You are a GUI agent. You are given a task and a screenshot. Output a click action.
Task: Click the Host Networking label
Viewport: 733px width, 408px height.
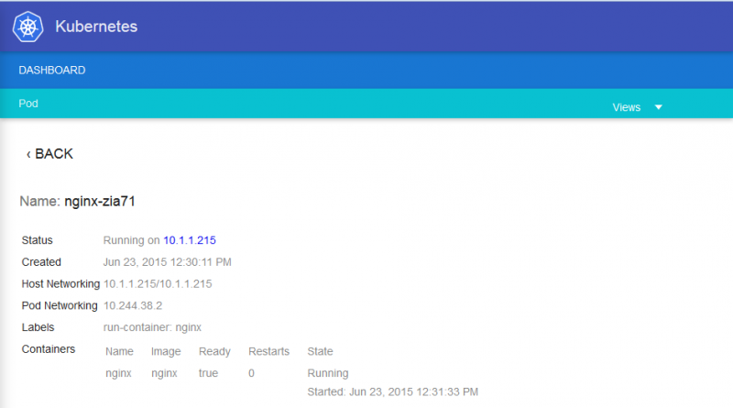[60, 283]
